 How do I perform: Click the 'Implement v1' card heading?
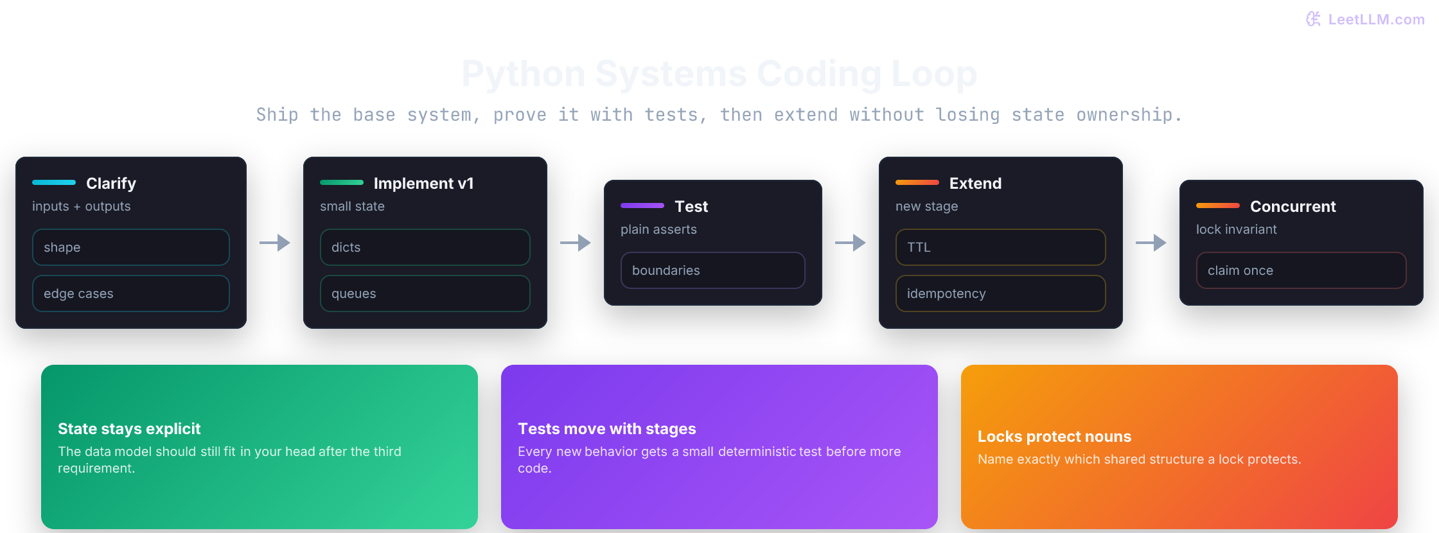[x=424, y=184]
